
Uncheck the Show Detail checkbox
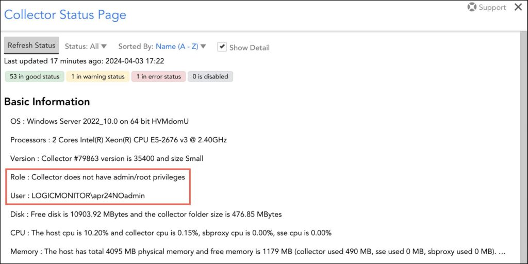(x=222, y=47)
